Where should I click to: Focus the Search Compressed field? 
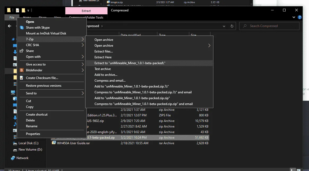click(269, 26)
